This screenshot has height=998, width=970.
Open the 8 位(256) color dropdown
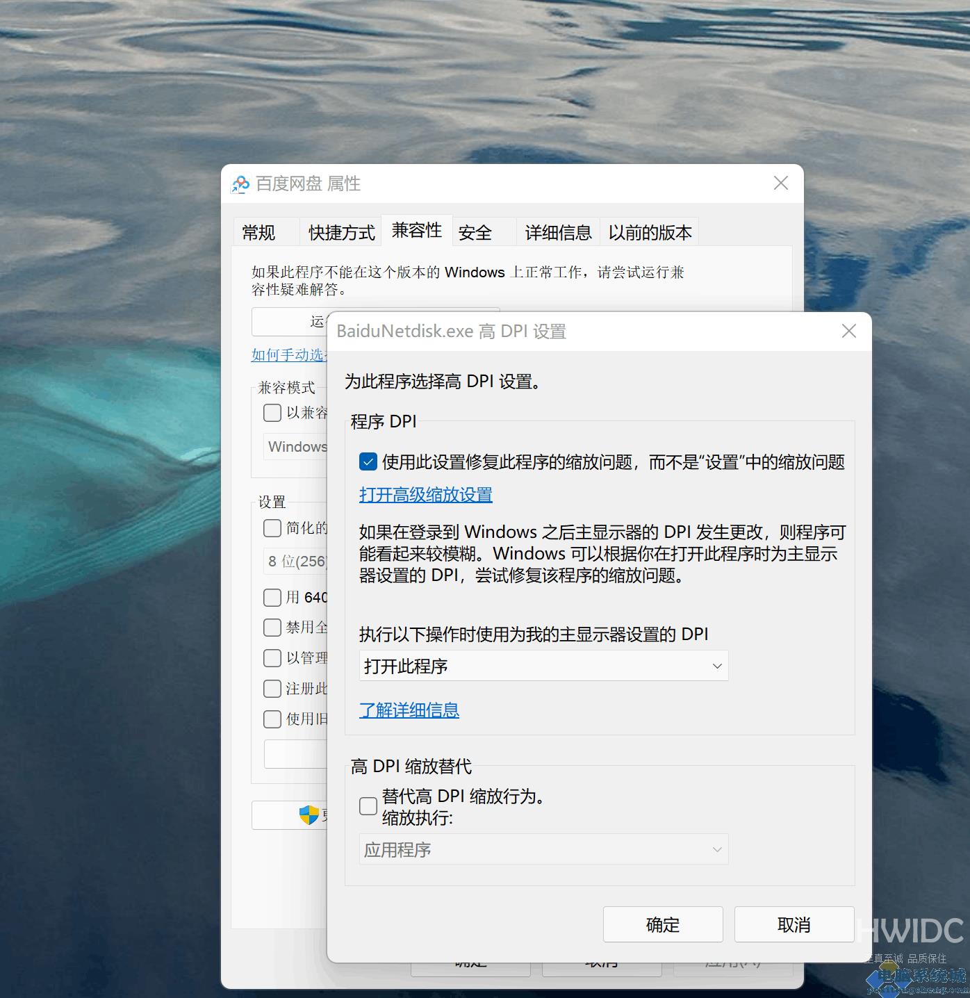point(295,561)
